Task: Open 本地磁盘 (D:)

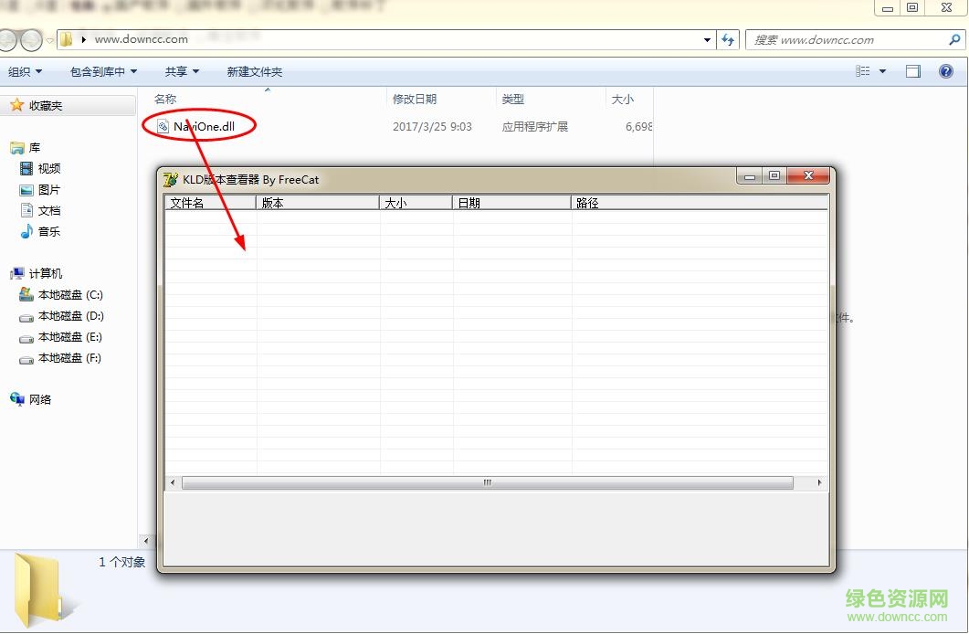Action: pyautogui.click(x=70, y=316)
